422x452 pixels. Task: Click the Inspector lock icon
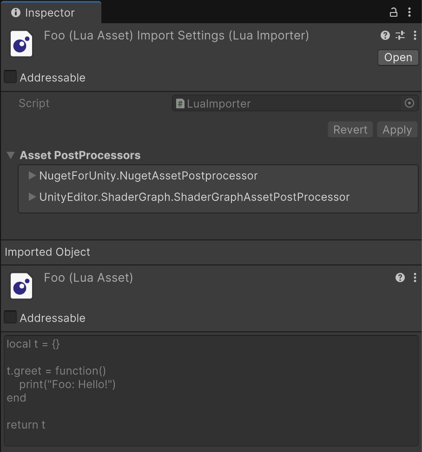[x=394, y=13]
